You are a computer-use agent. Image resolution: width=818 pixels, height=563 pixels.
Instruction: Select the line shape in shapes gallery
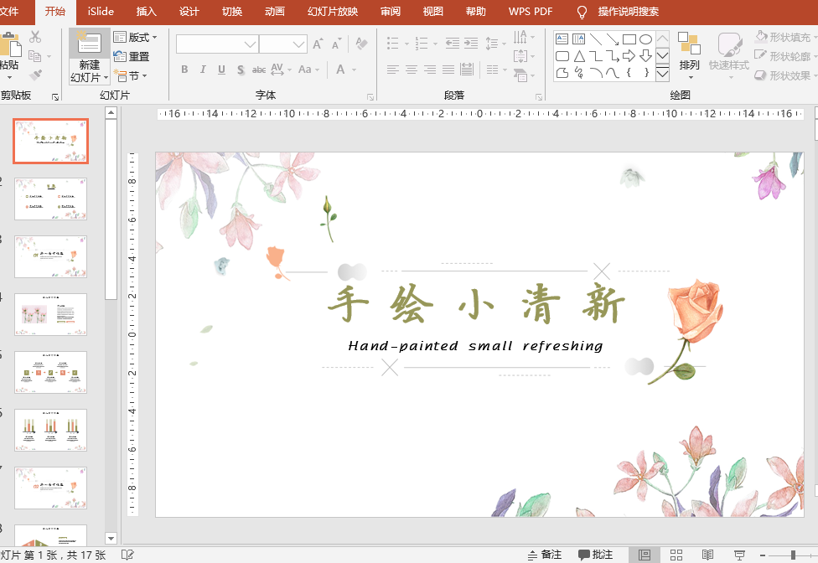click(x=596, y=39)
